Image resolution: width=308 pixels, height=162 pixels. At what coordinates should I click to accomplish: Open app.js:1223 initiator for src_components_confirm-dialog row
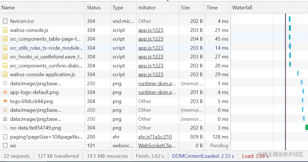coord(151,66)
